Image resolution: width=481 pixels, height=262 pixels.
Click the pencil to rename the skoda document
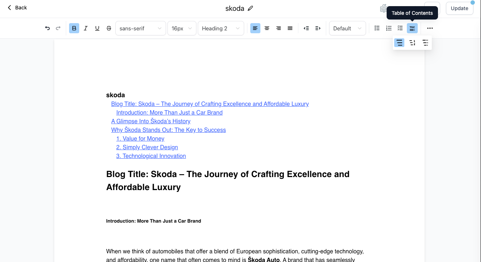tap(250, 8)
